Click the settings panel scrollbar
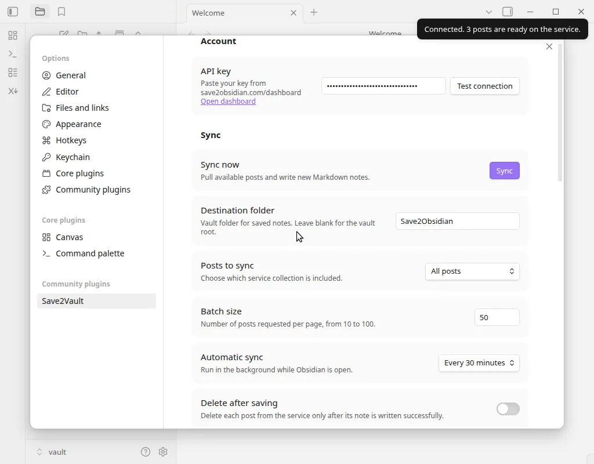This screenshot has width=594, height=464. tap(560, 113)
